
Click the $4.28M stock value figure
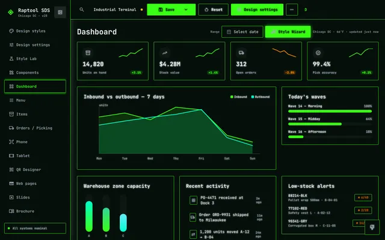pos(170,64)
